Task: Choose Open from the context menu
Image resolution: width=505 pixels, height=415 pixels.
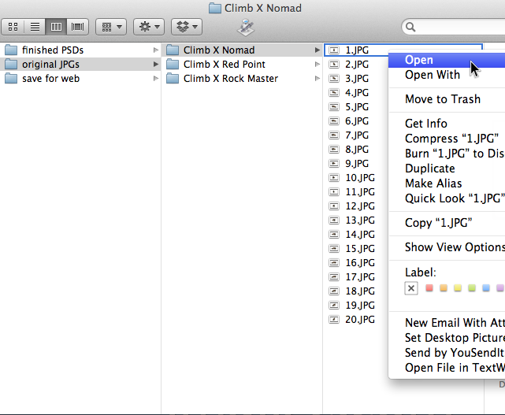Action: 418,60
